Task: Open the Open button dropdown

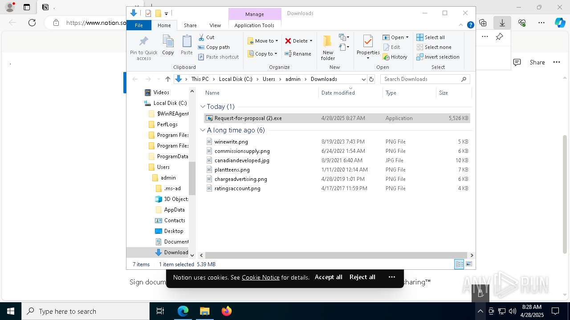Action: tap(407, 37)
